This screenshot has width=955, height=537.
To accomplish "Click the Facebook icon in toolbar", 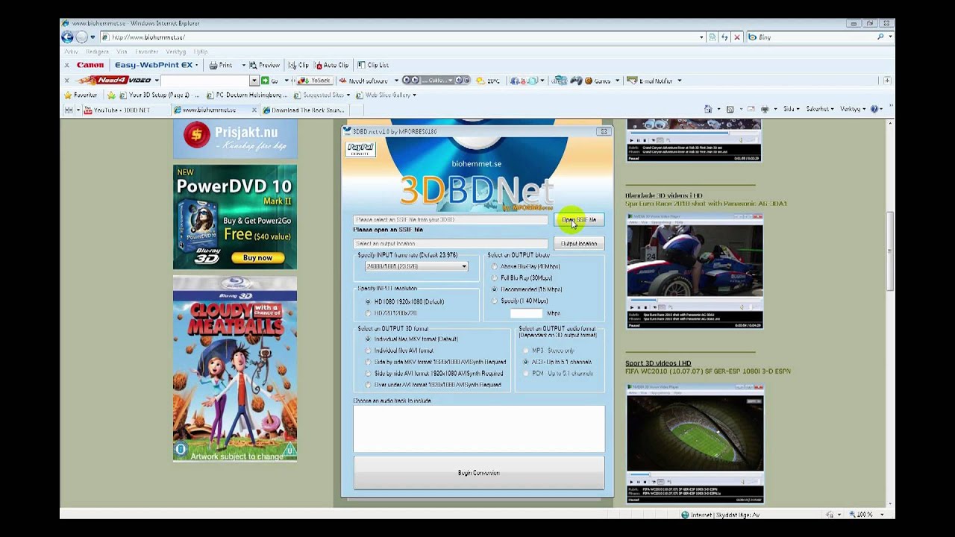I will tap(514, 80).
